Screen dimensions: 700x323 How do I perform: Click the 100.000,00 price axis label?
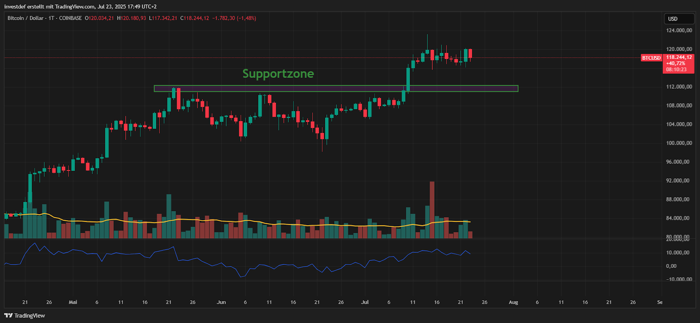(679, 143)
